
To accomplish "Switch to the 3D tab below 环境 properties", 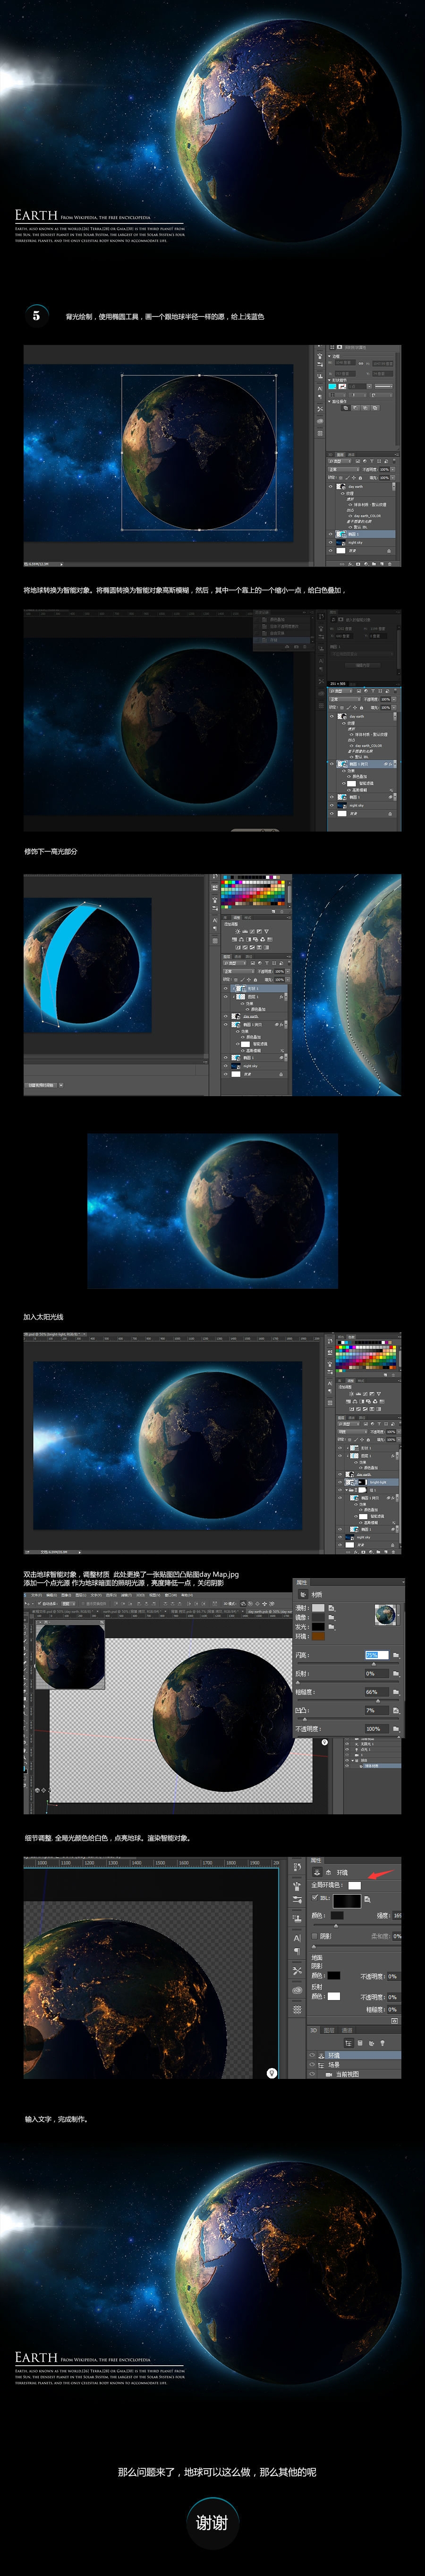I will pyautogui.click(x=314, y=2030).
